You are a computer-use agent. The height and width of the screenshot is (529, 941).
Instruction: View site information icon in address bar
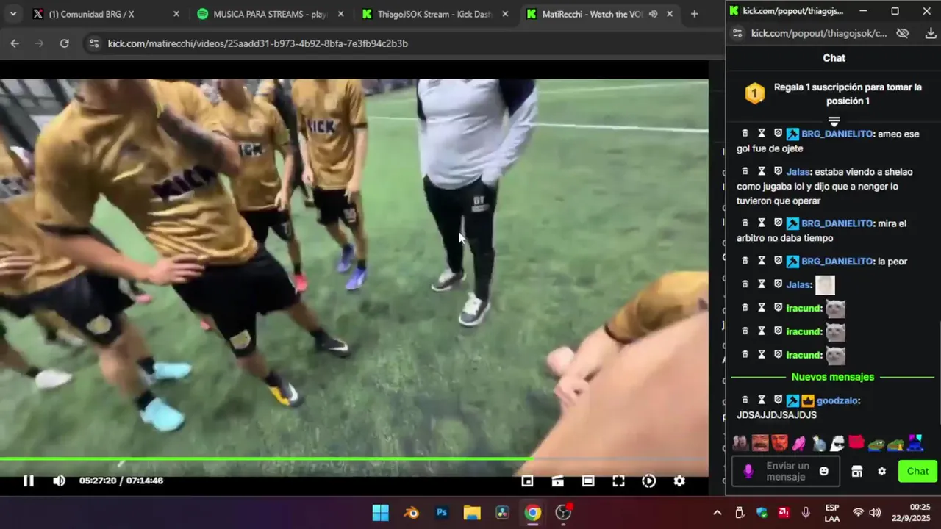[x=93, y=43]
